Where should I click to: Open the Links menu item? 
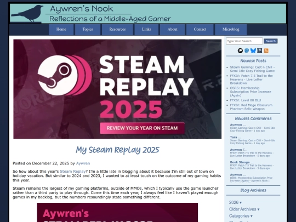pos(146,30)
